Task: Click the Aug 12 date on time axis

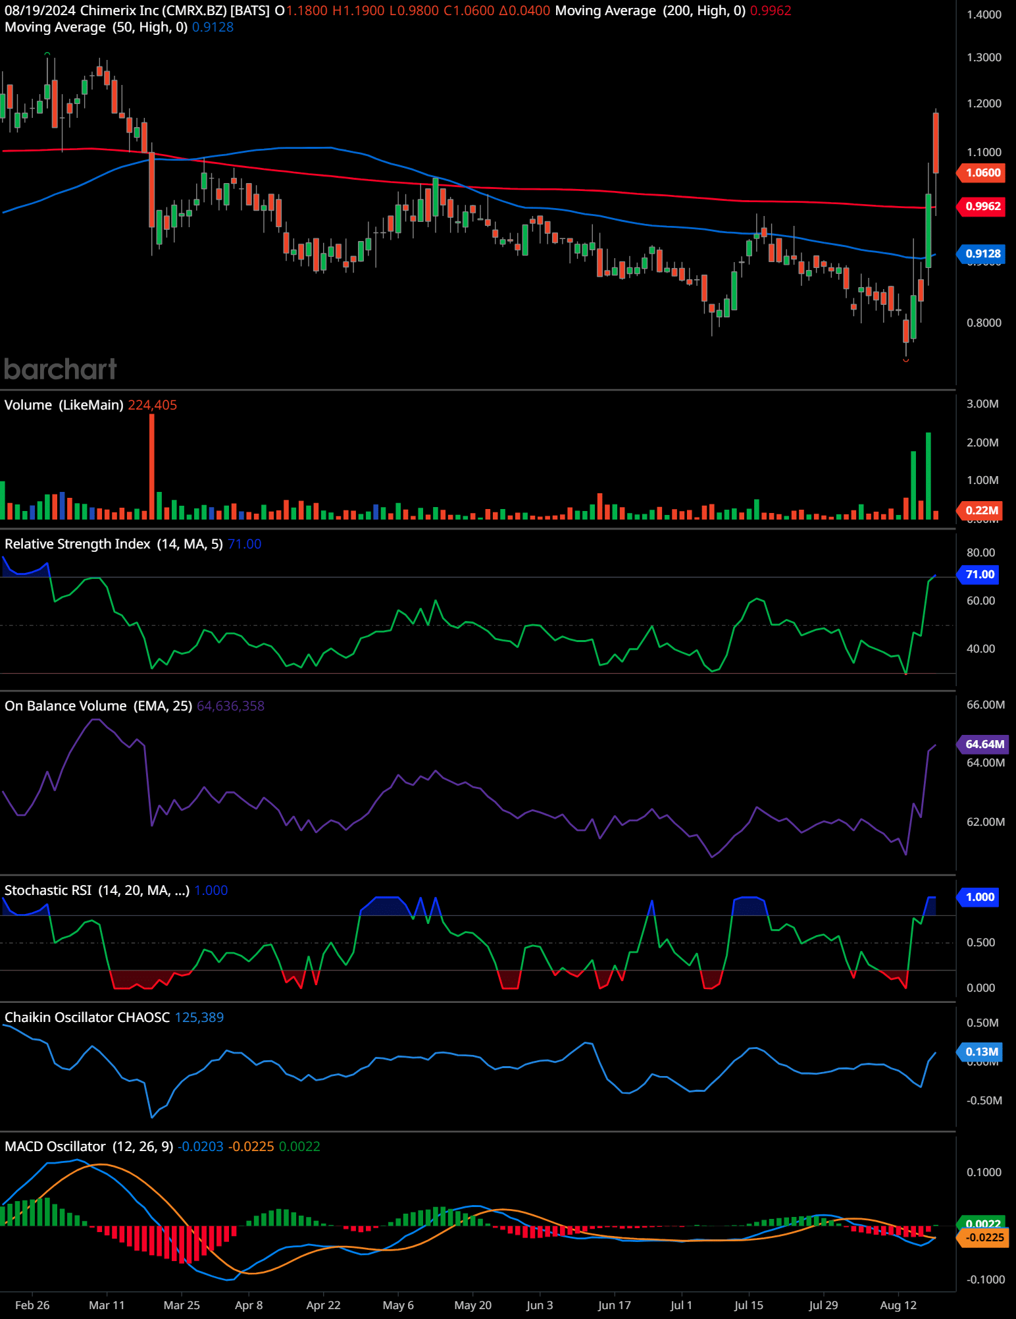Action: 898,1305
